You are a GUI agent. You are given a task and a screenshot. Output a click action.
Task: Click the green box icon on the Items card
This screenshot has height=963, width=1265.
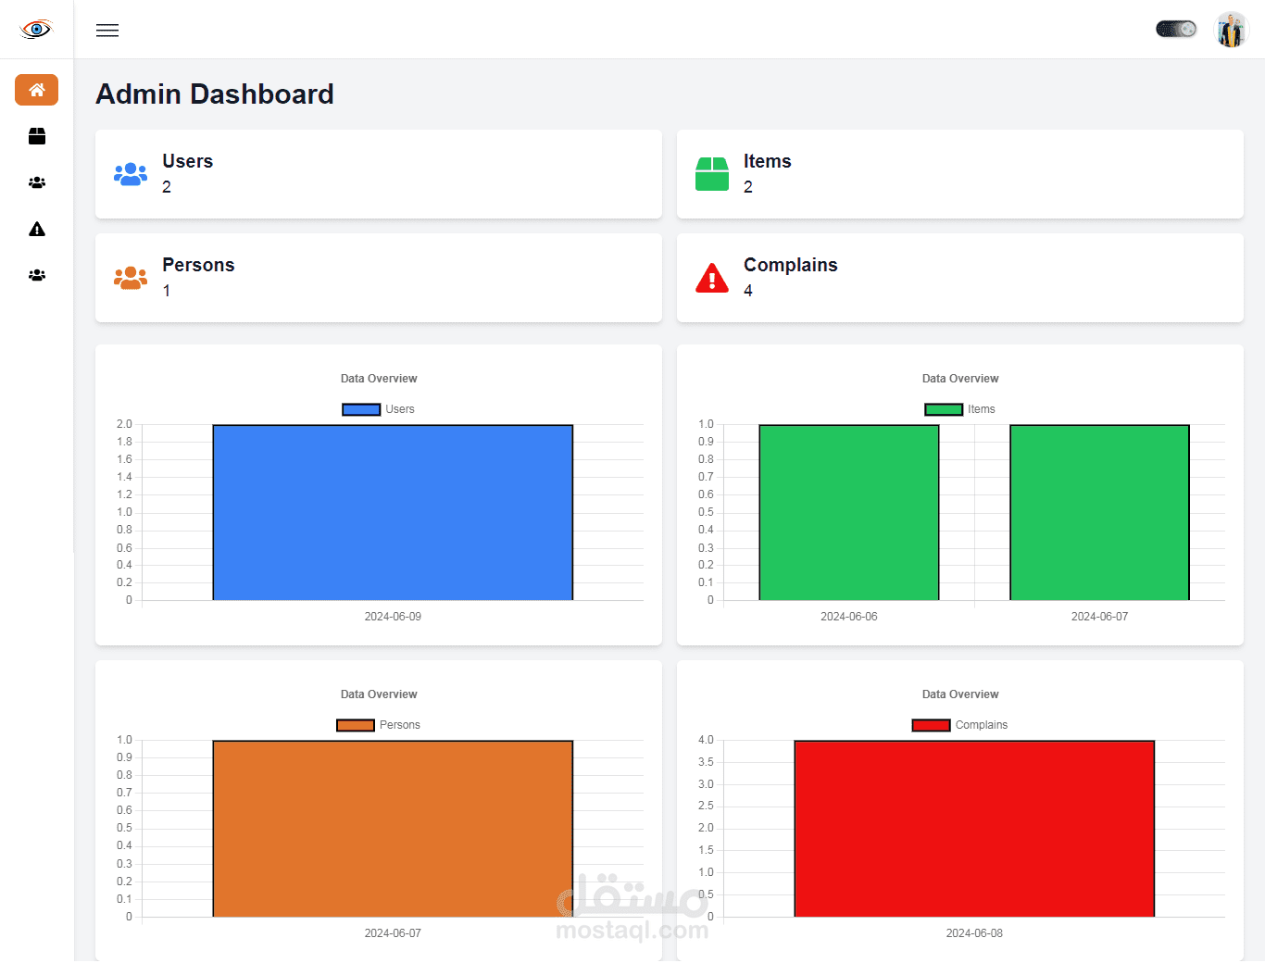pos(712,174)
